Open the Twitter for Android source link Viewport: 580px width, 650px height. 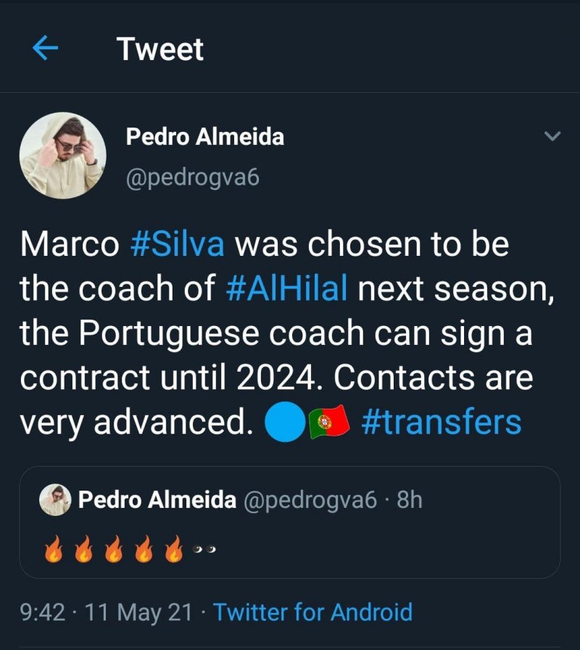(x=312, y=612)
